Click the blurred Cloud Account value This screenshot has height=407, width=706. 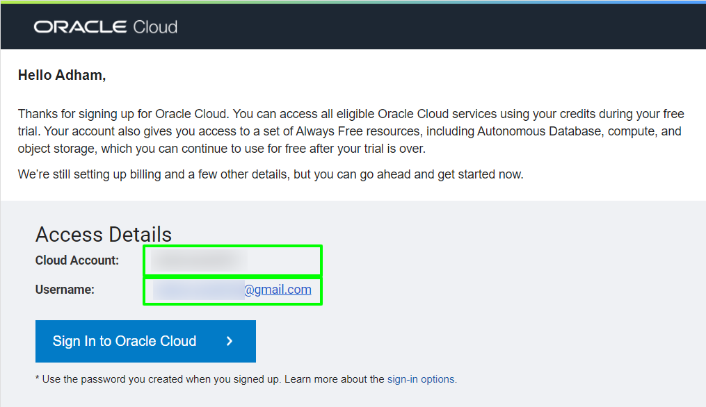point(199,260)
